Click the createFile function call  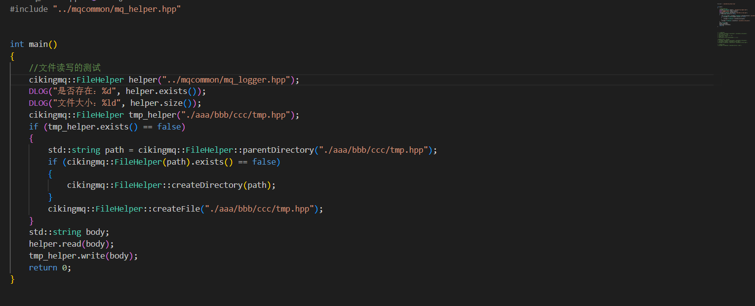[x=176, y=209]
